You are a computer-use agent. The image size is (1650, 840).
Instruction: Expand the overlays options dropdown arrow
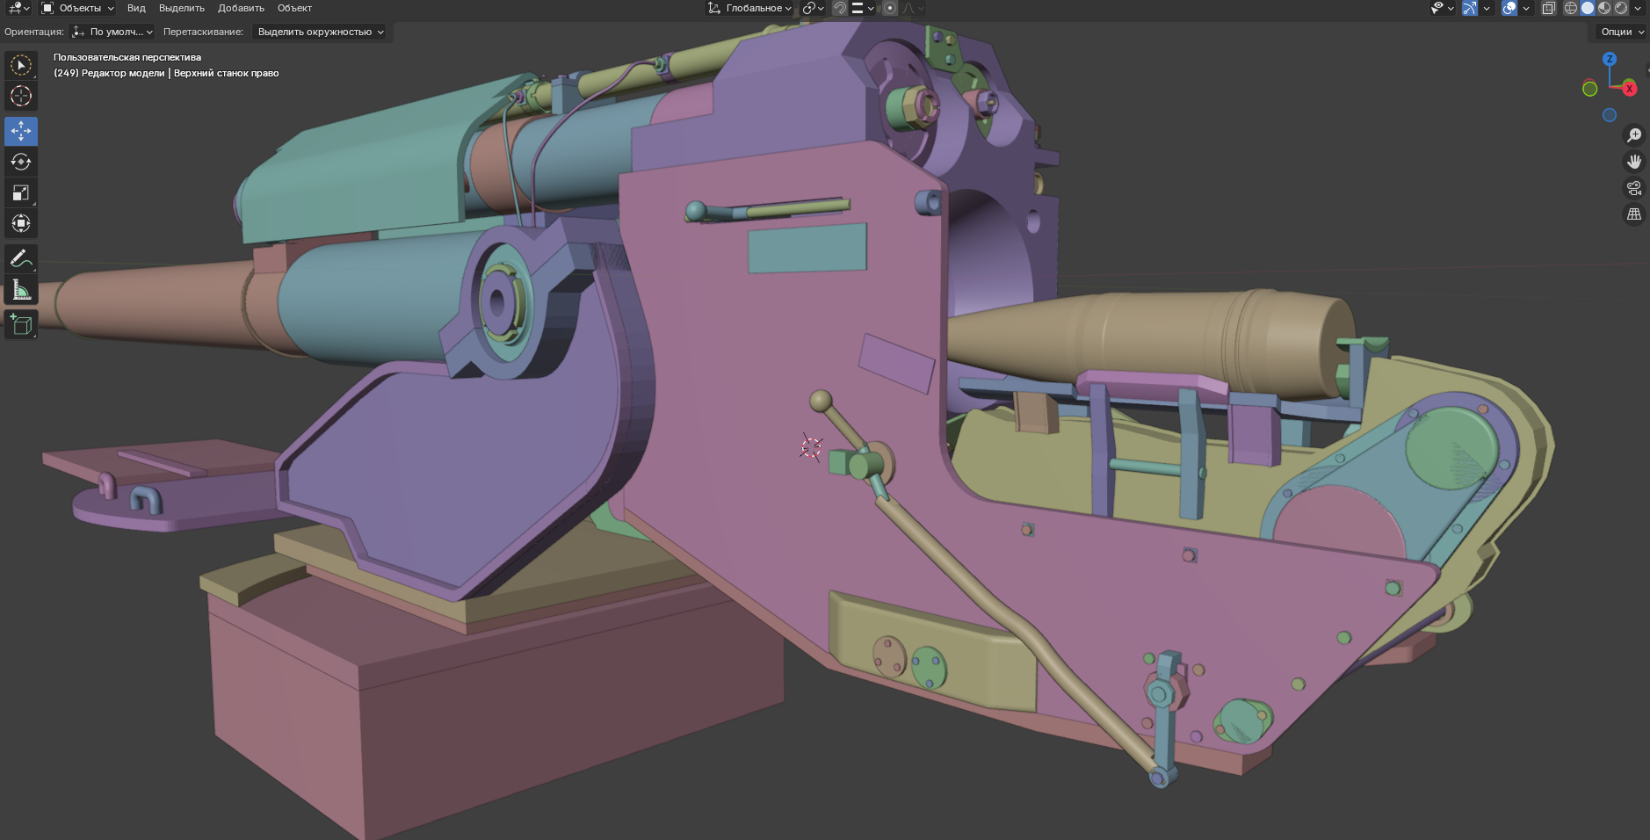click(x=1526, y=8)
